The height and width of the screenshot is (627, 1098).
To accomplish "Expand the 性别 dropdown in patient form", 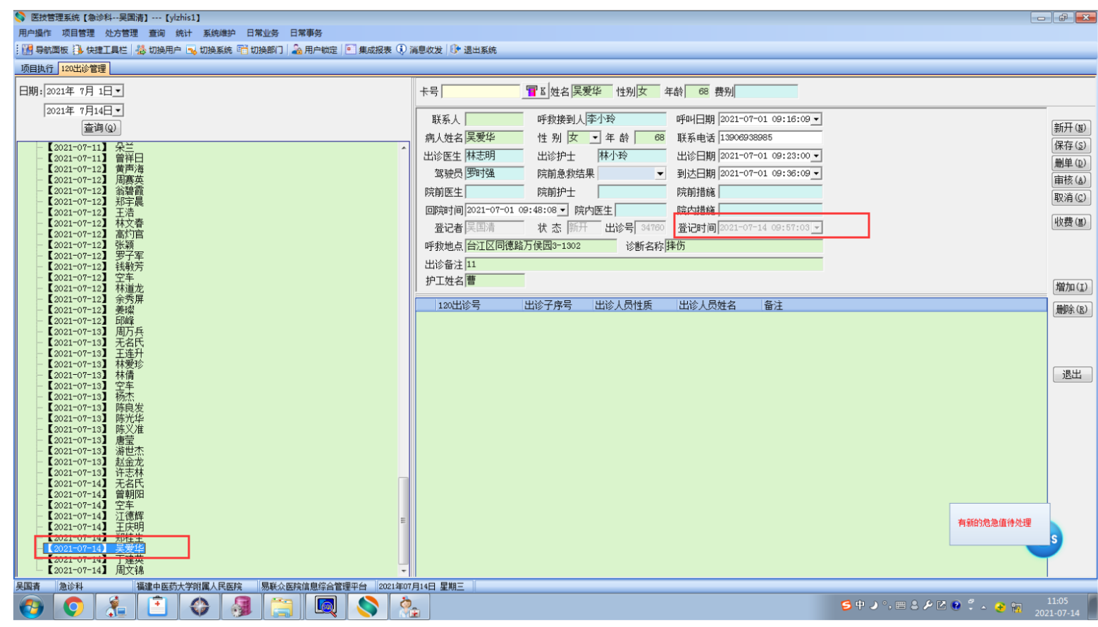I will point(596,137).
